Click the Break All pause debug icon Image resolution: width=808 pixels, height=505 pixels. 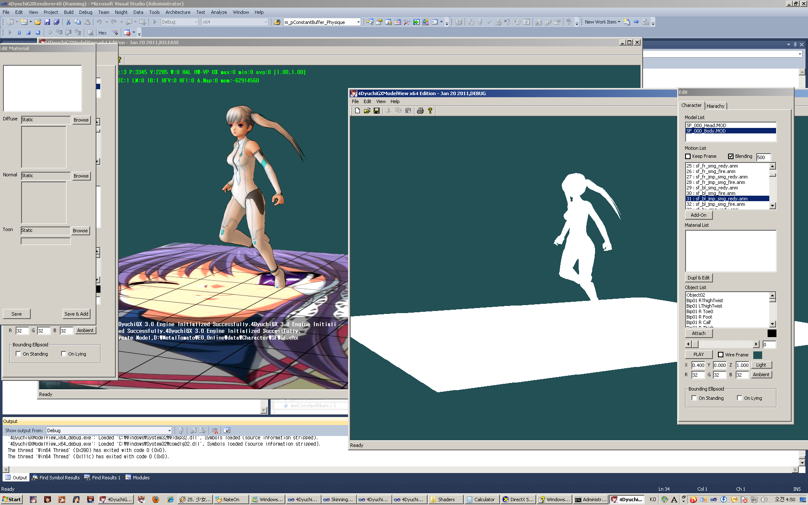pos(19,32)
